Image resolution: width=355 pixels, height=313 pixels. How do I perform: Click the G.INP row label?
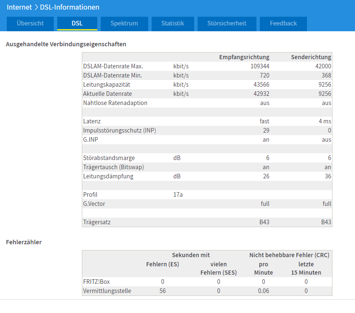[91, 140]
